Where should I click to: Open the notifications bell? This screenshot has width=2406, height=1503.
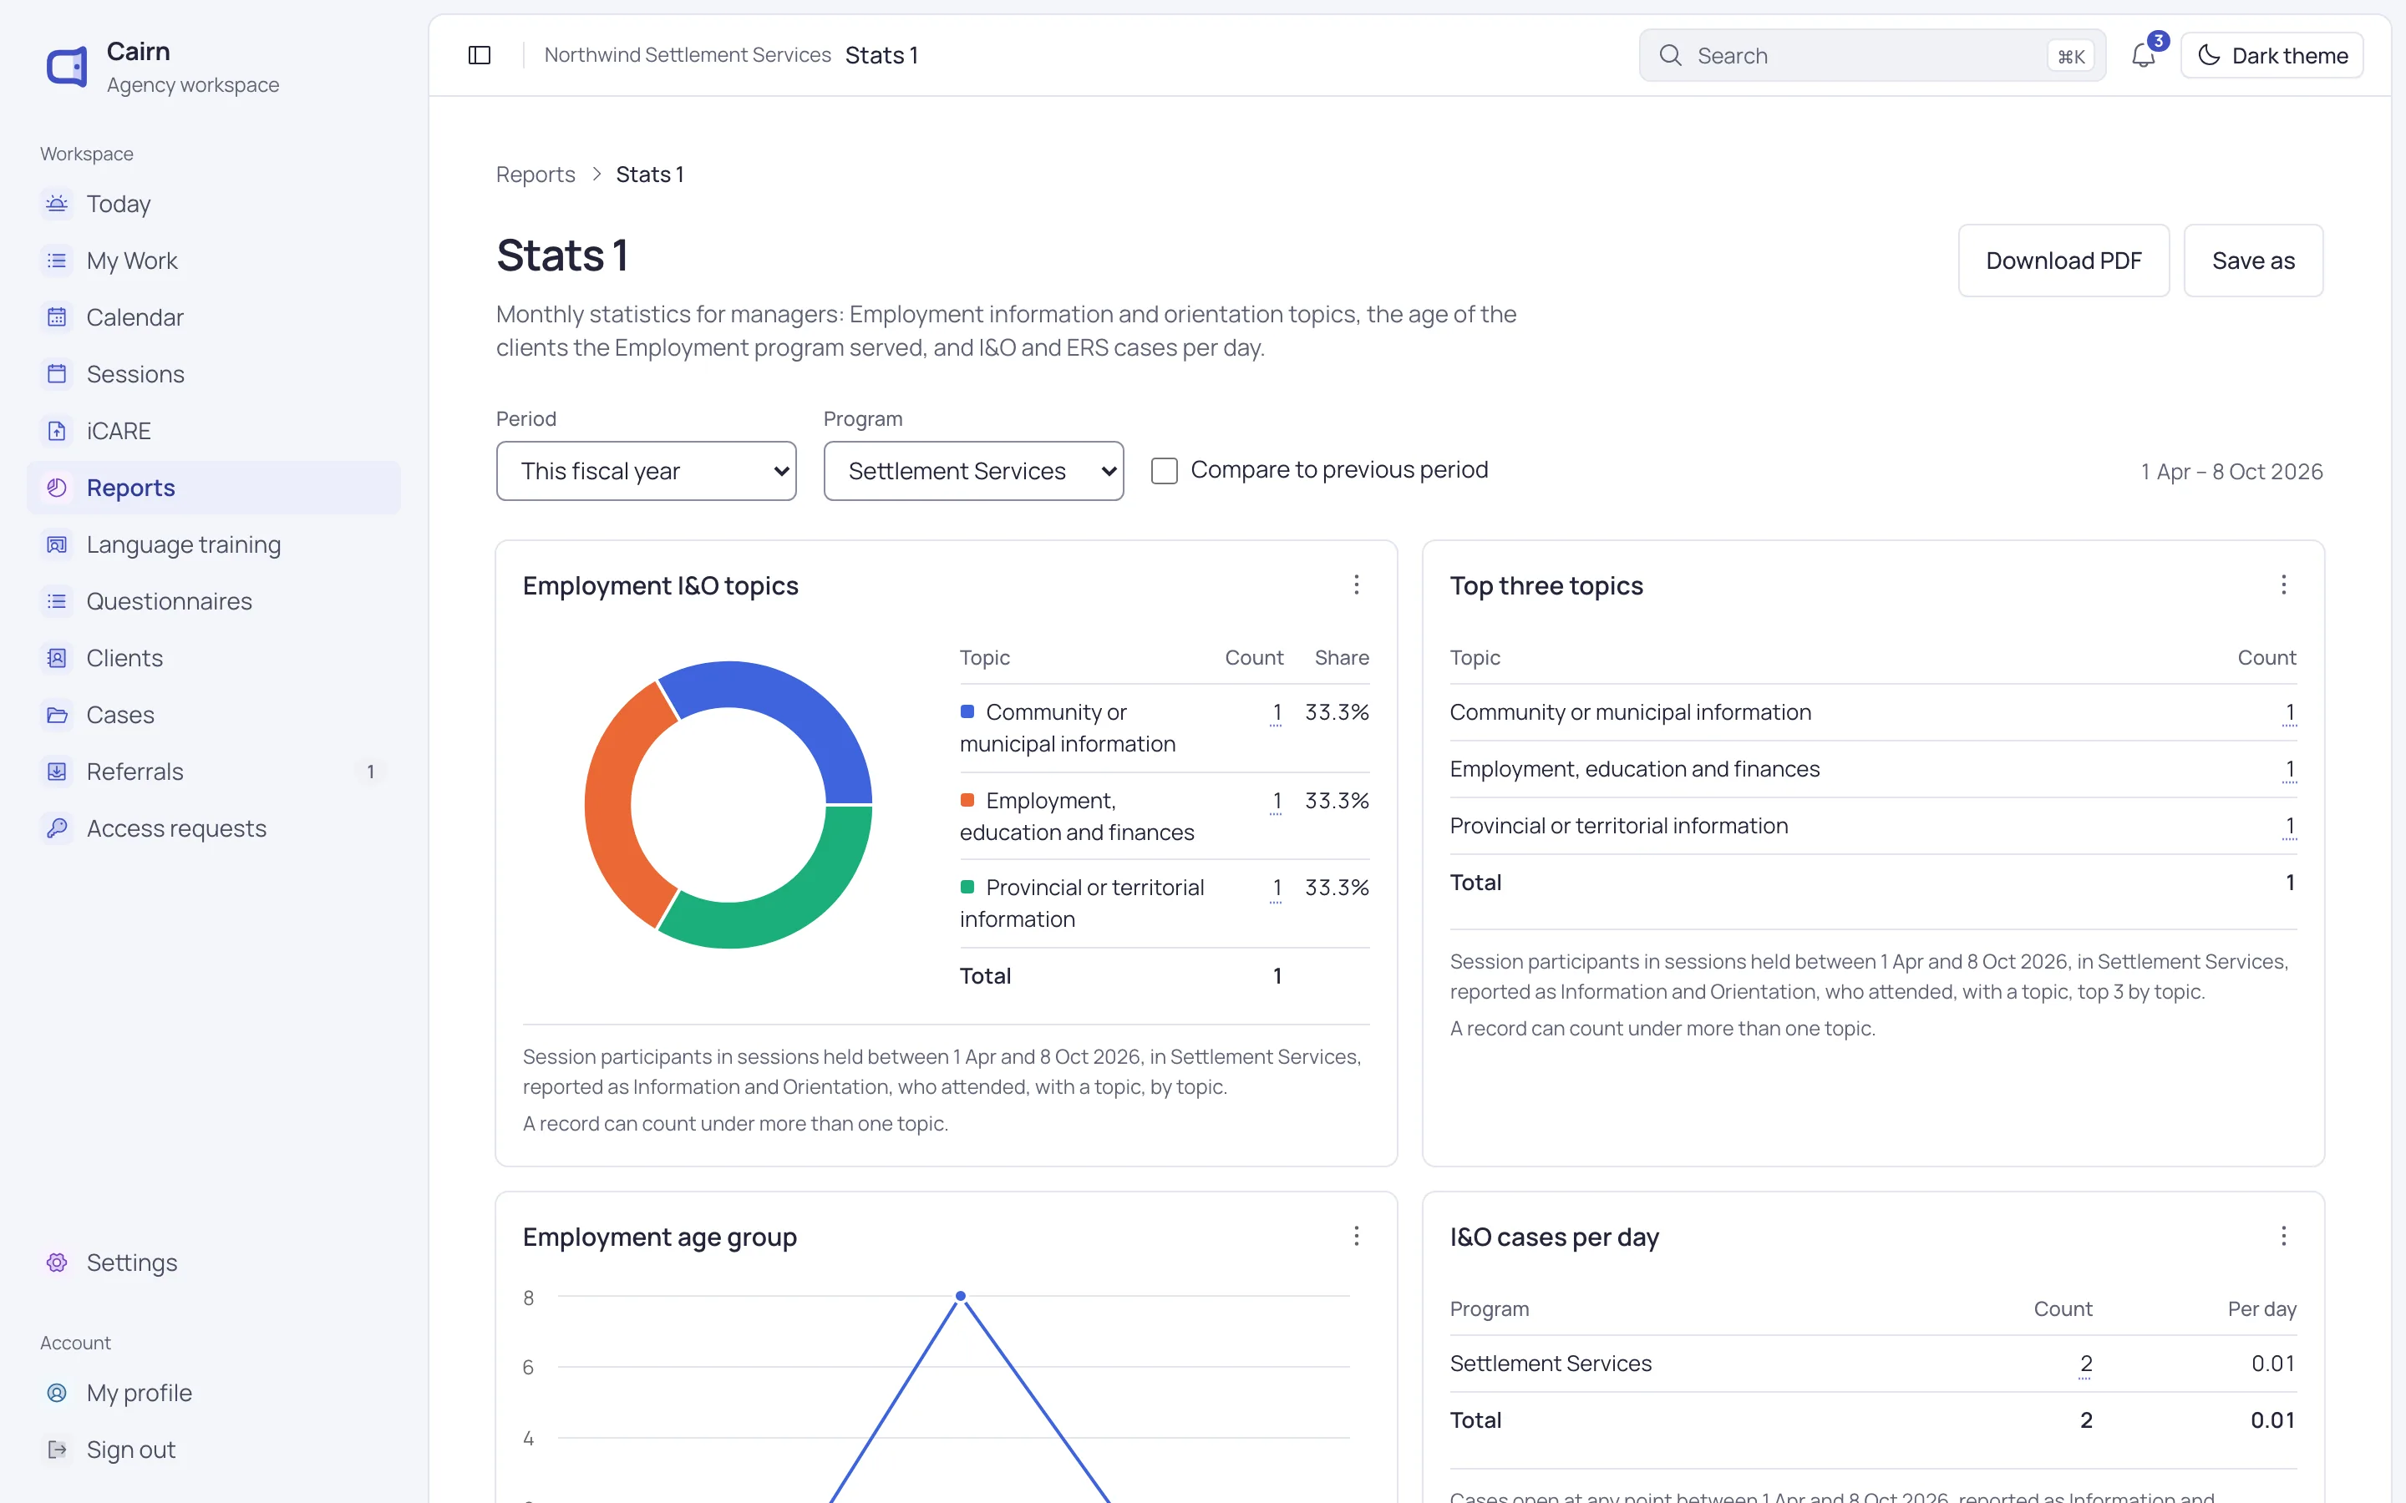[2144, 56]
